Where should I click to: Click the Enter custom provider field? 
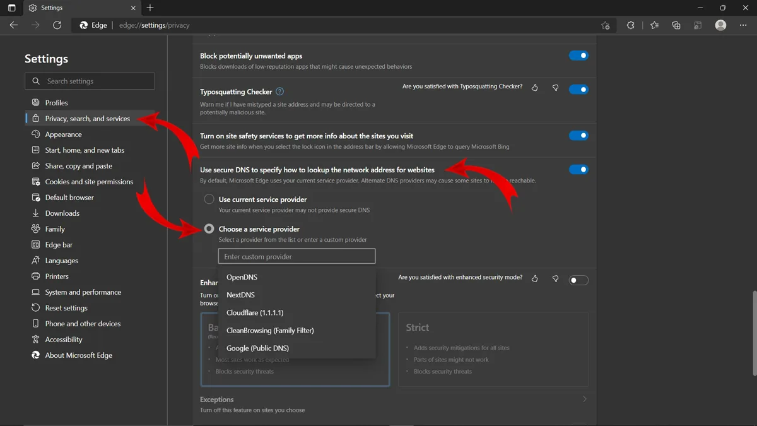296,256
